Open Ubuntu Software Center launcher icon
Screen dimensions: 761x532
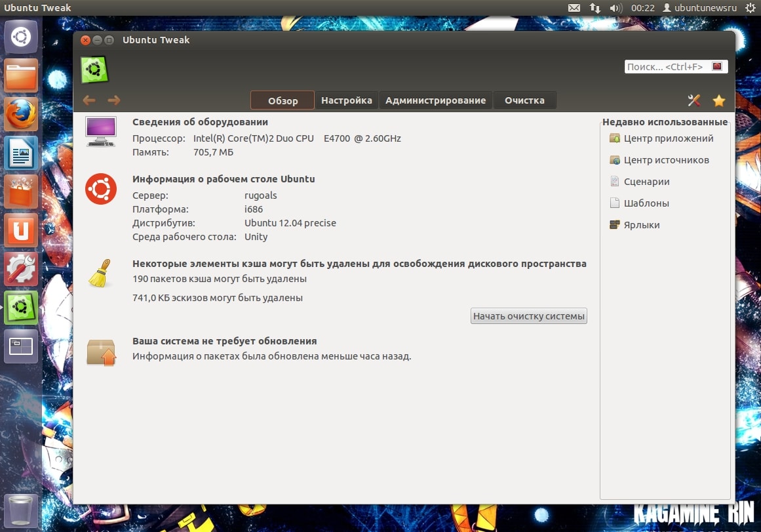[x=21, y=192]
